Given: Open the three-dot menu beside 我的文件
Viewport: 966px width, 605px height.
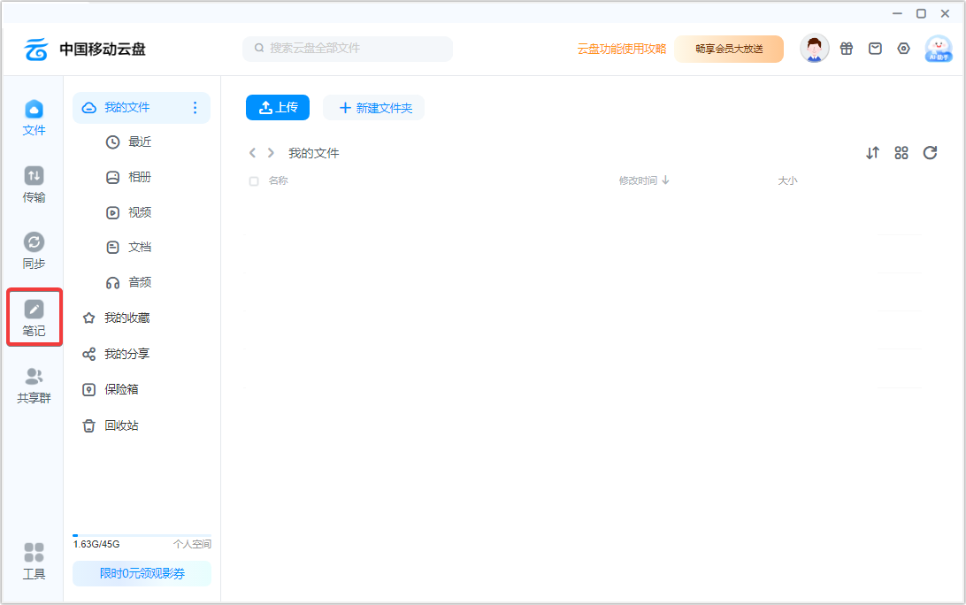Looking at the screenshot, I should pos(195,107).
